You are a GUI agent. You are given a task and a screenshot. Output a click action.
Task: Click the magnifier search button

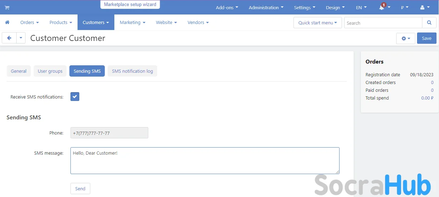tap(429, 23)
